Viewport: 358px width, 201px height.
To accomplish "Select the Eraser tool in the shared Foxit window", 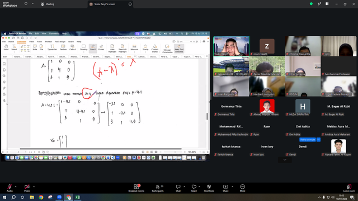I will pos(101,47).
